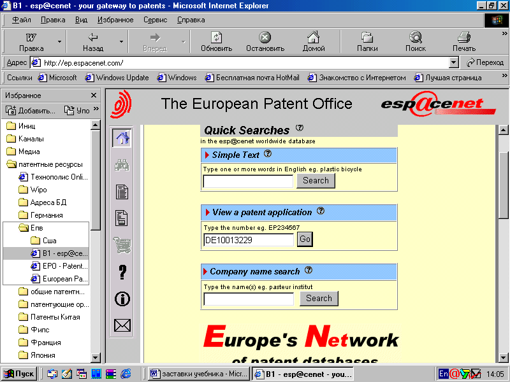Open Технополис Onli... favorite
The height and width of the screenshot is (382, 510).
(54, 177)
